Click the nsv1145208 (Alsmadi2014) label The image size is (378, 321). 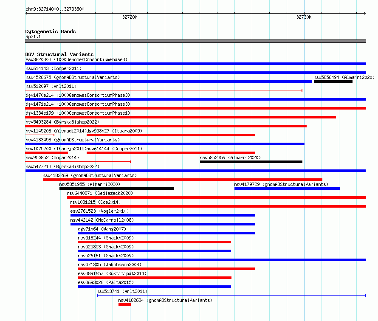(56, 131)
